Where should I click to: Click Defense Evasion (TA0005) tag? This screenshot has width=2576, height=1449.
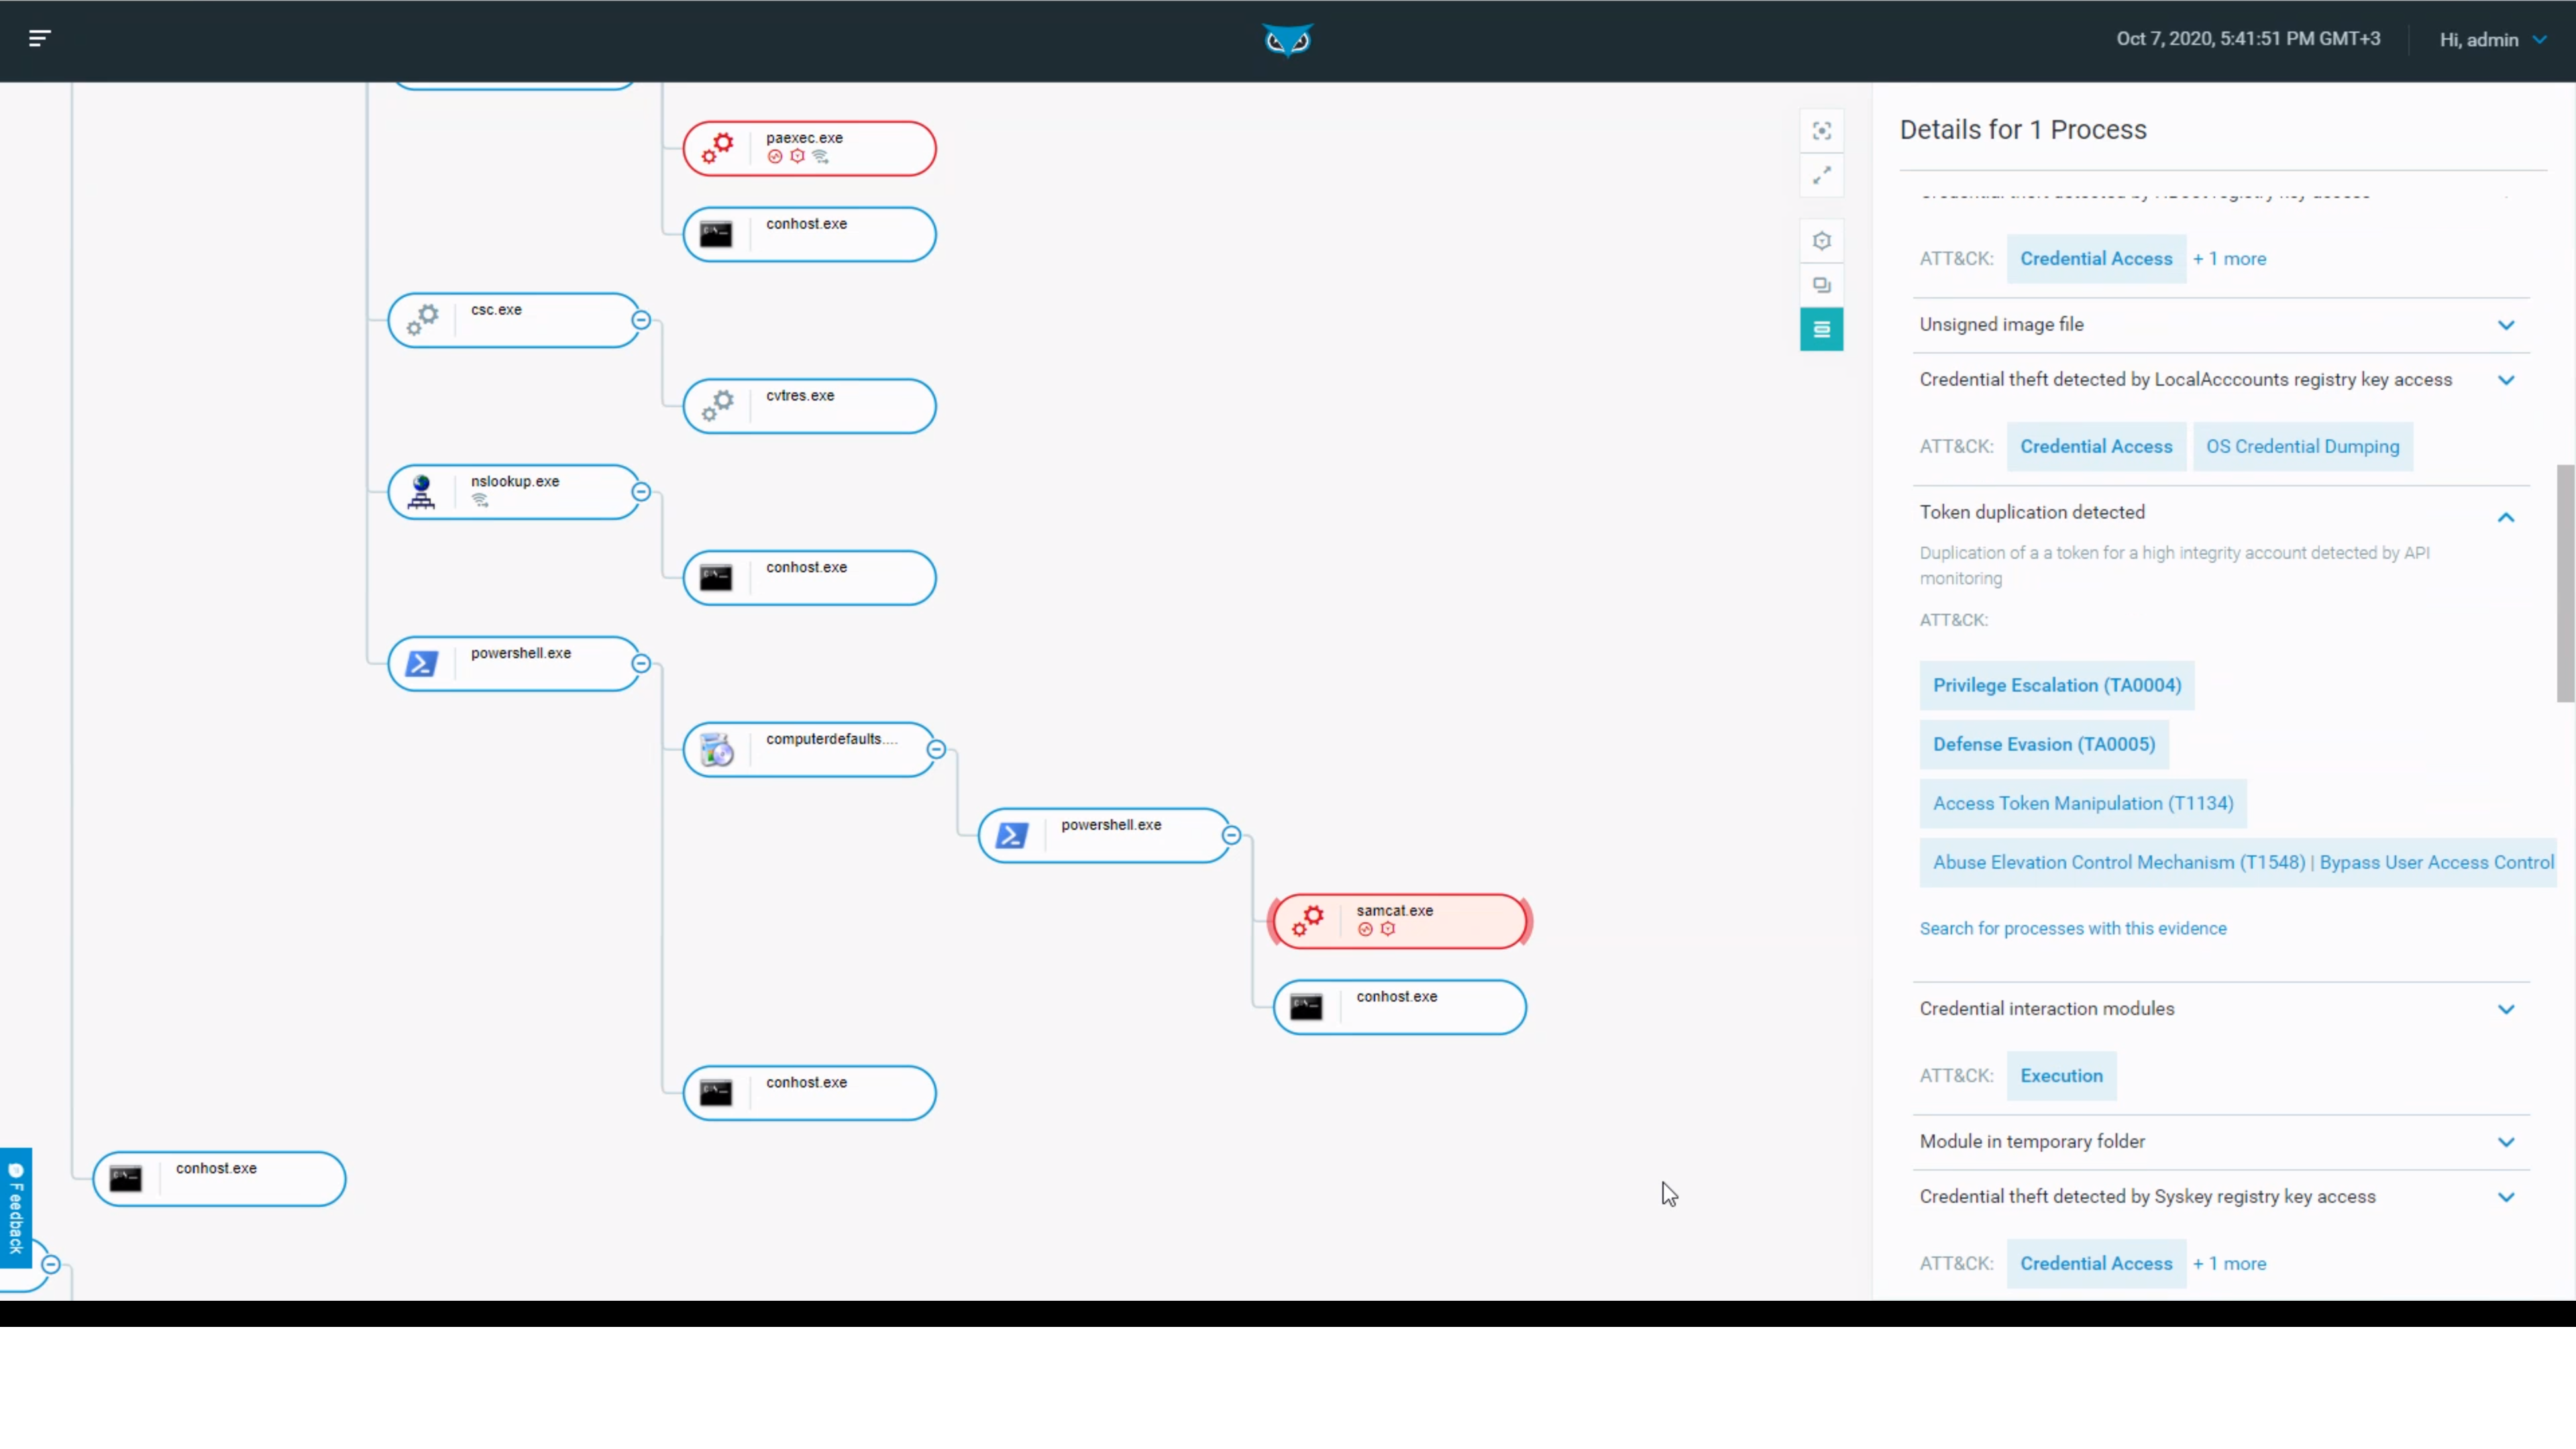point(2044,745)
